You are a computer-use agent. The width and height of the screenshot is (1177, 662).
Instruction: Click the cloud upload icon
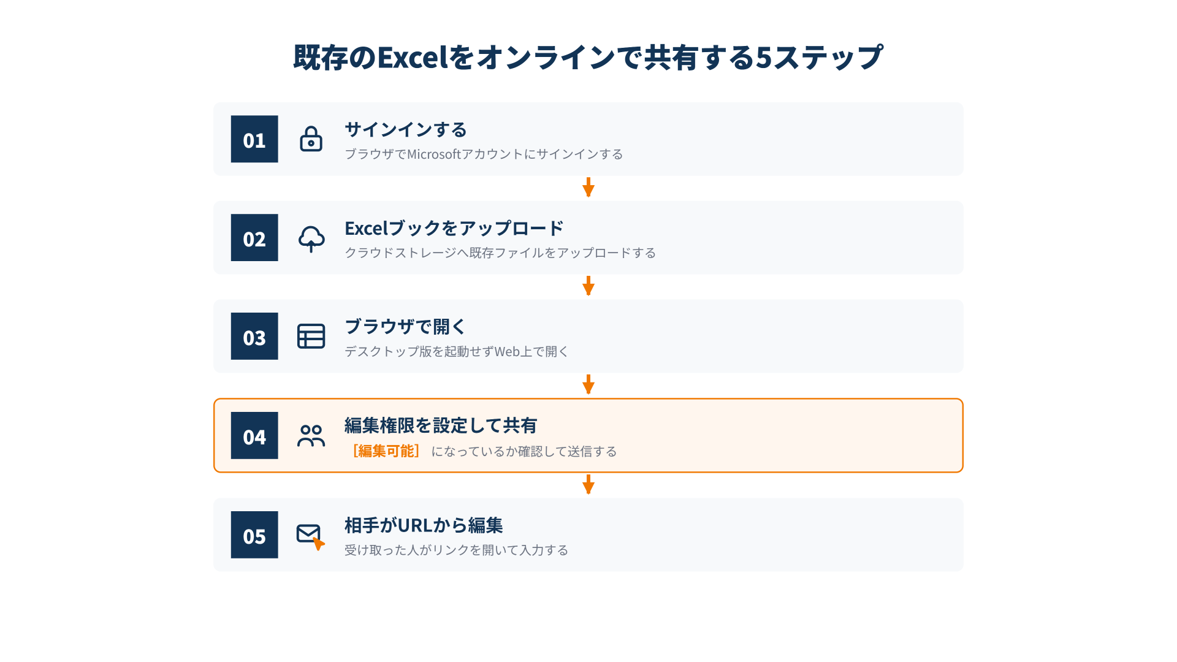click(x=311, y=238)
